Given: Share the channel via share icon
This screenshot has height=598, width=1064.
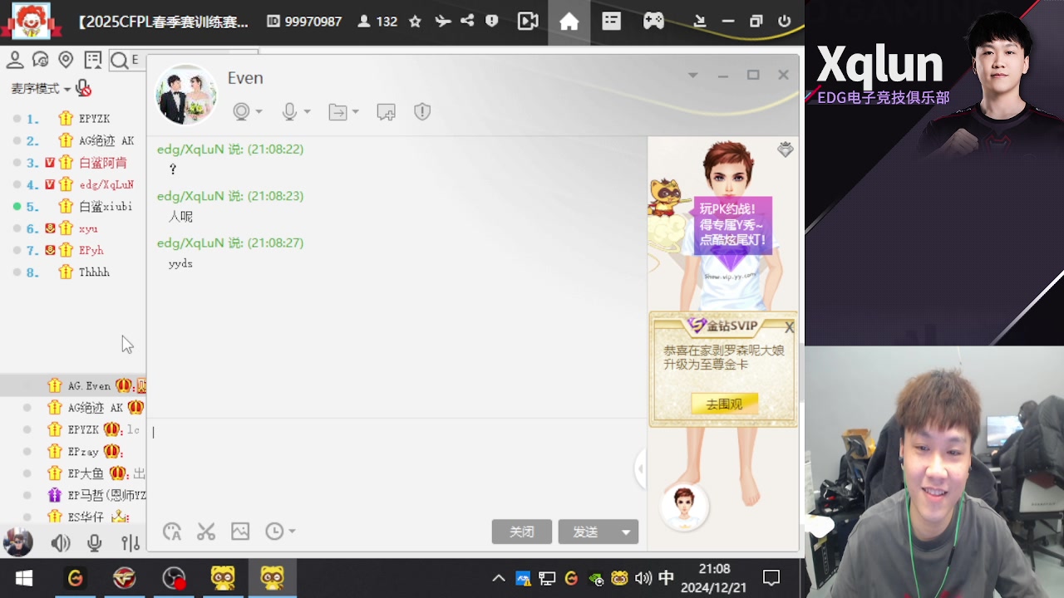Looking at the screenshot, I should click(x=467, y=22).
